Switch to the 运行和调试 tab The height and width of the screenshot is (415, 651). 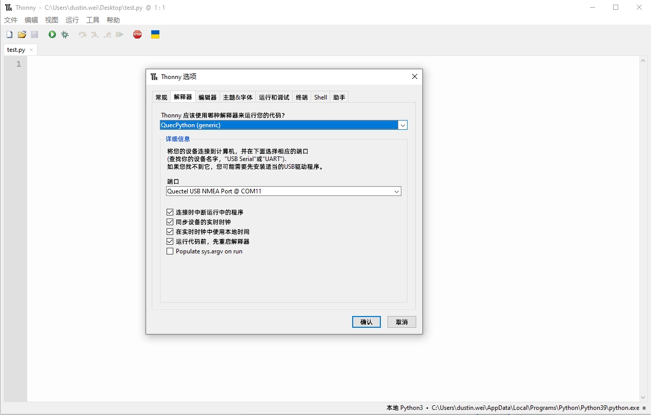click(274, 97)
